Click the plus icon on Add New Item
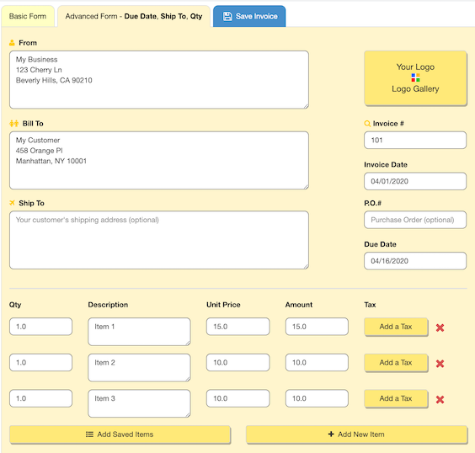Screen dimensions: 475x453 331,434
